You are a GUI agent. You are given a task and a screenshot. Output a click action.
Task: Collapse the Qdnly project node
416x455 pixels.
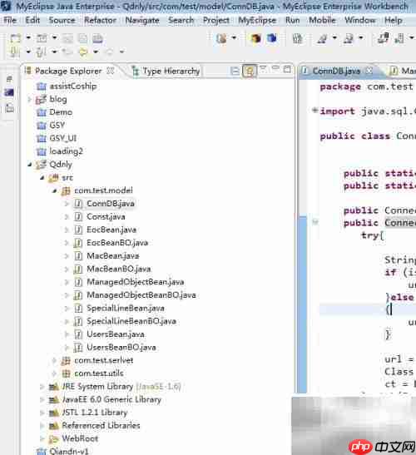30,165
